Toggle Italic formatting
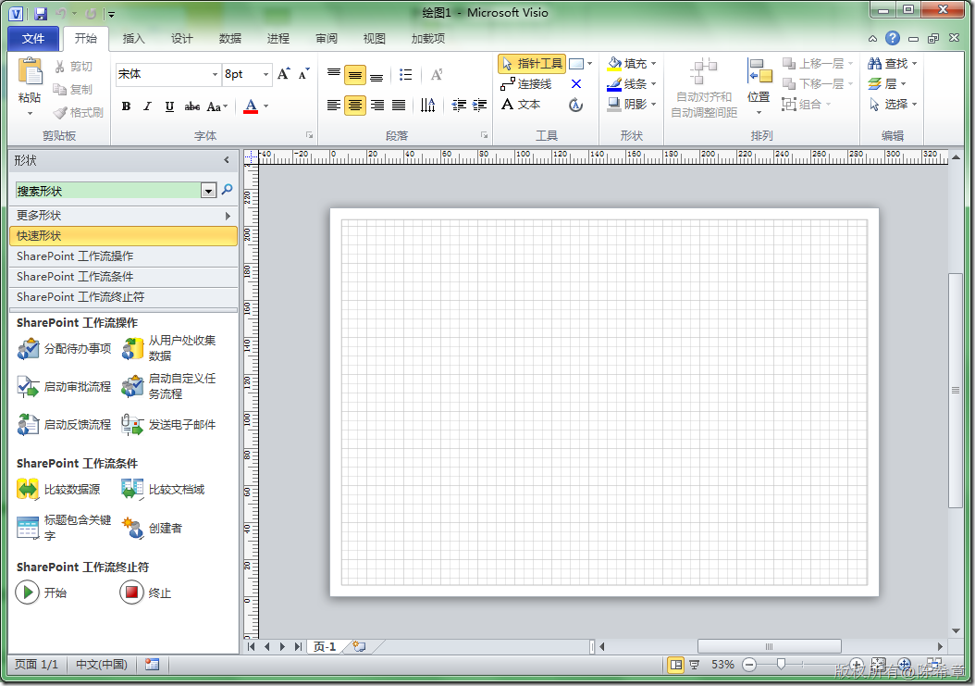 (147, 106)
